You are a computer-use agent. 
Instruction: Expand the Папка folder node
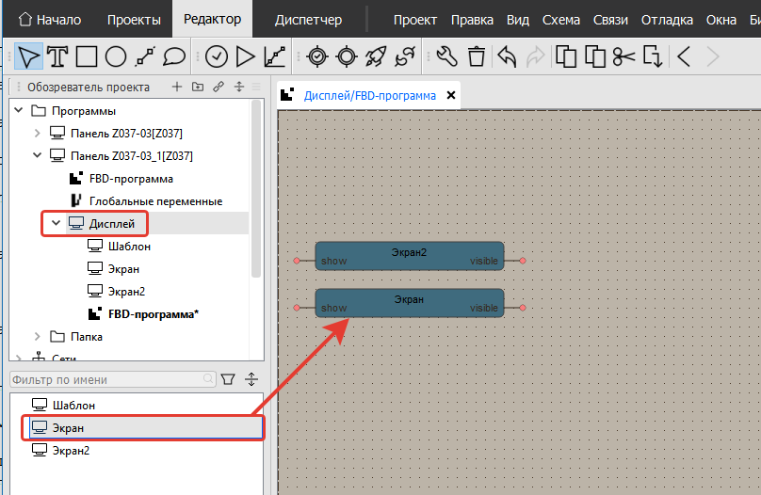tap(38, 336)
